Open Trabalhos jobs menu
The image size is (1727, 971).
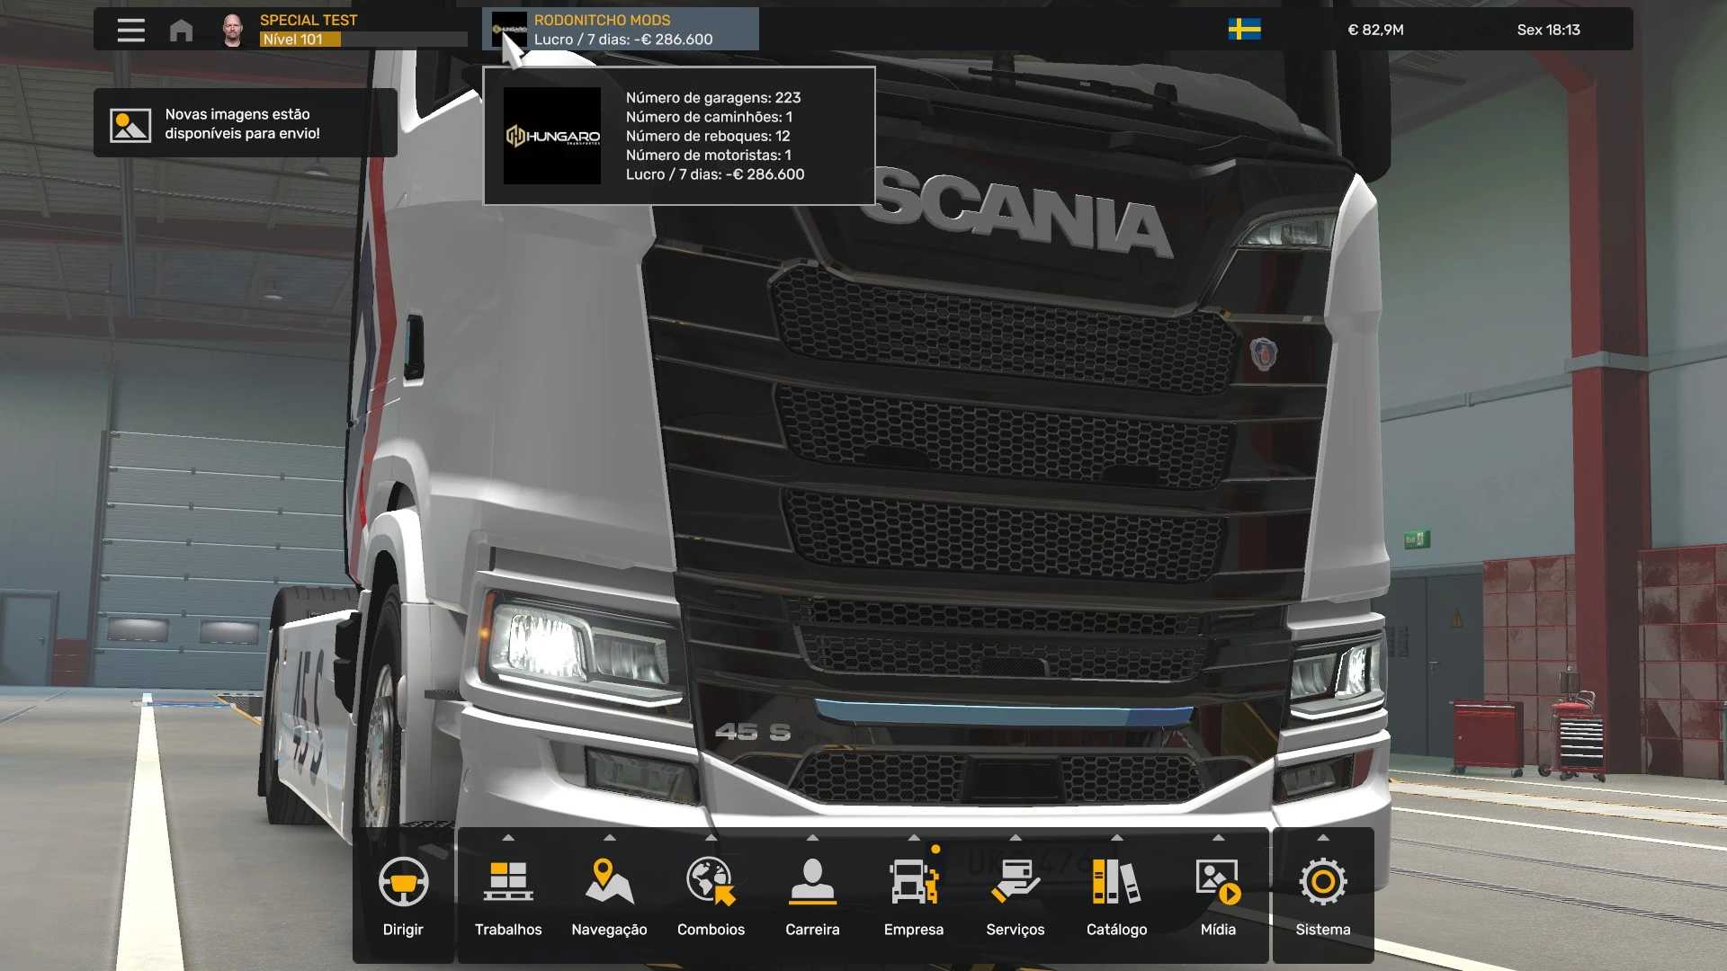point(508,895)
